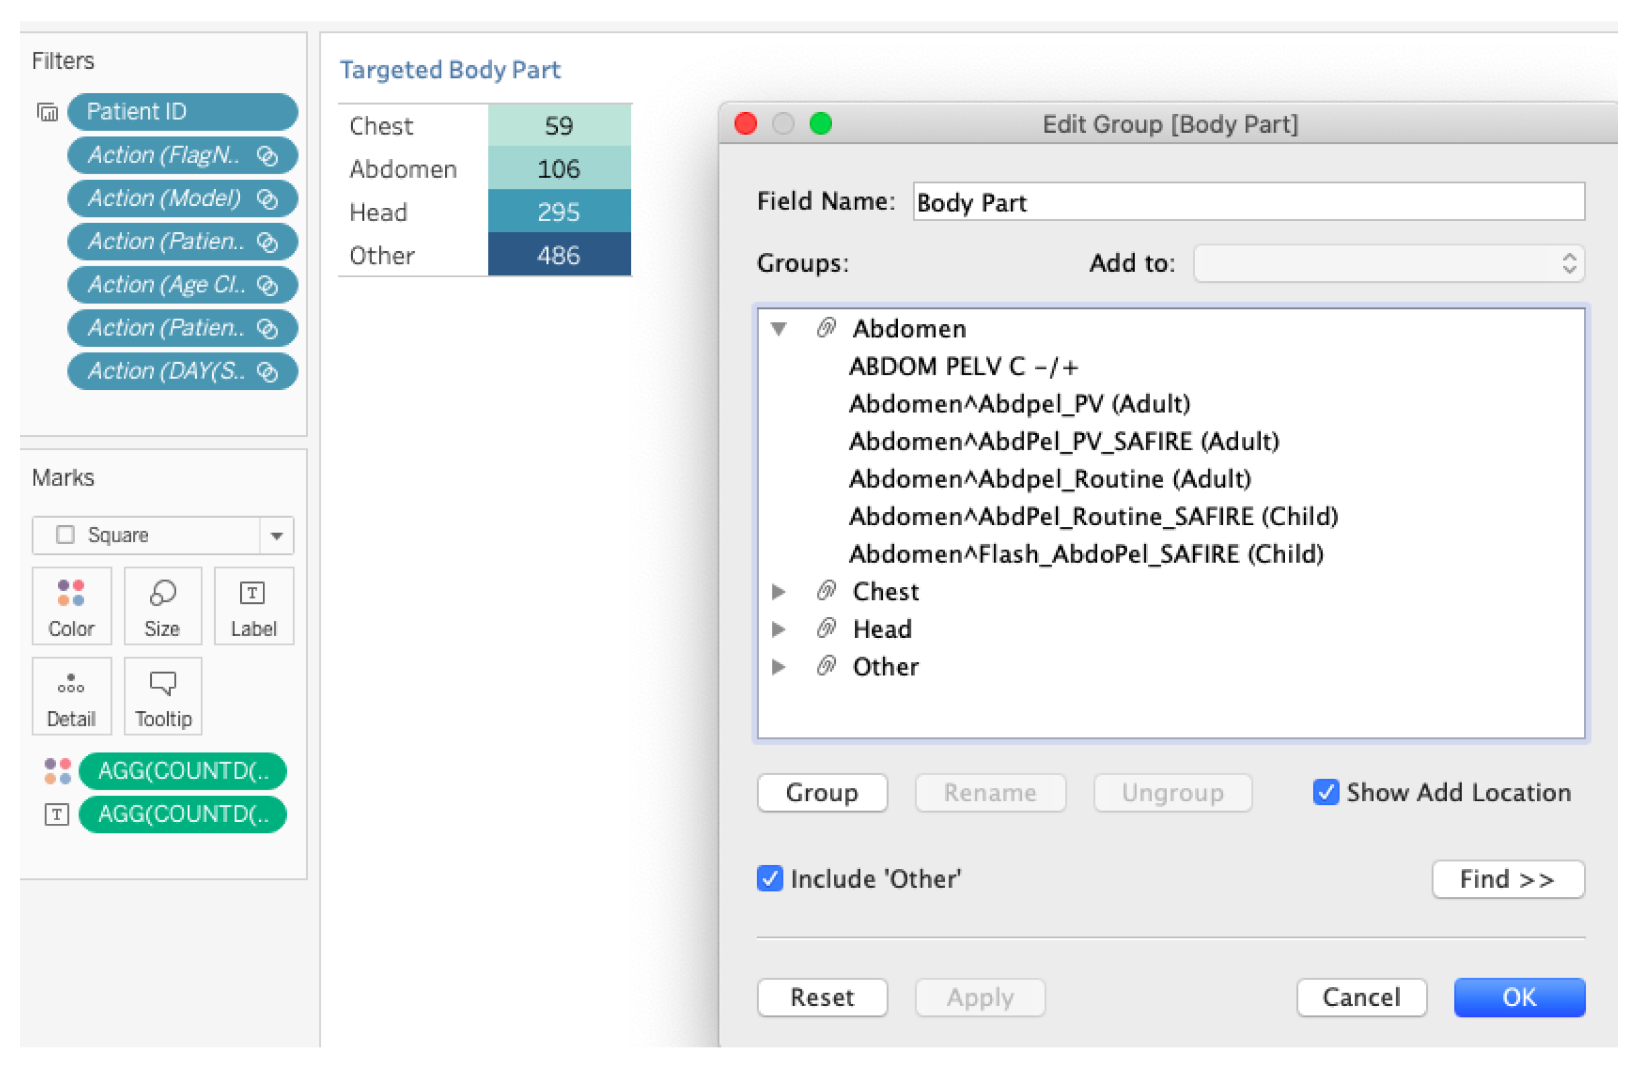The width and height of the screenshot is (1640, 1073).
Task: Click context filter icon beside Patient ID
Action: click(x=48, y=112)
